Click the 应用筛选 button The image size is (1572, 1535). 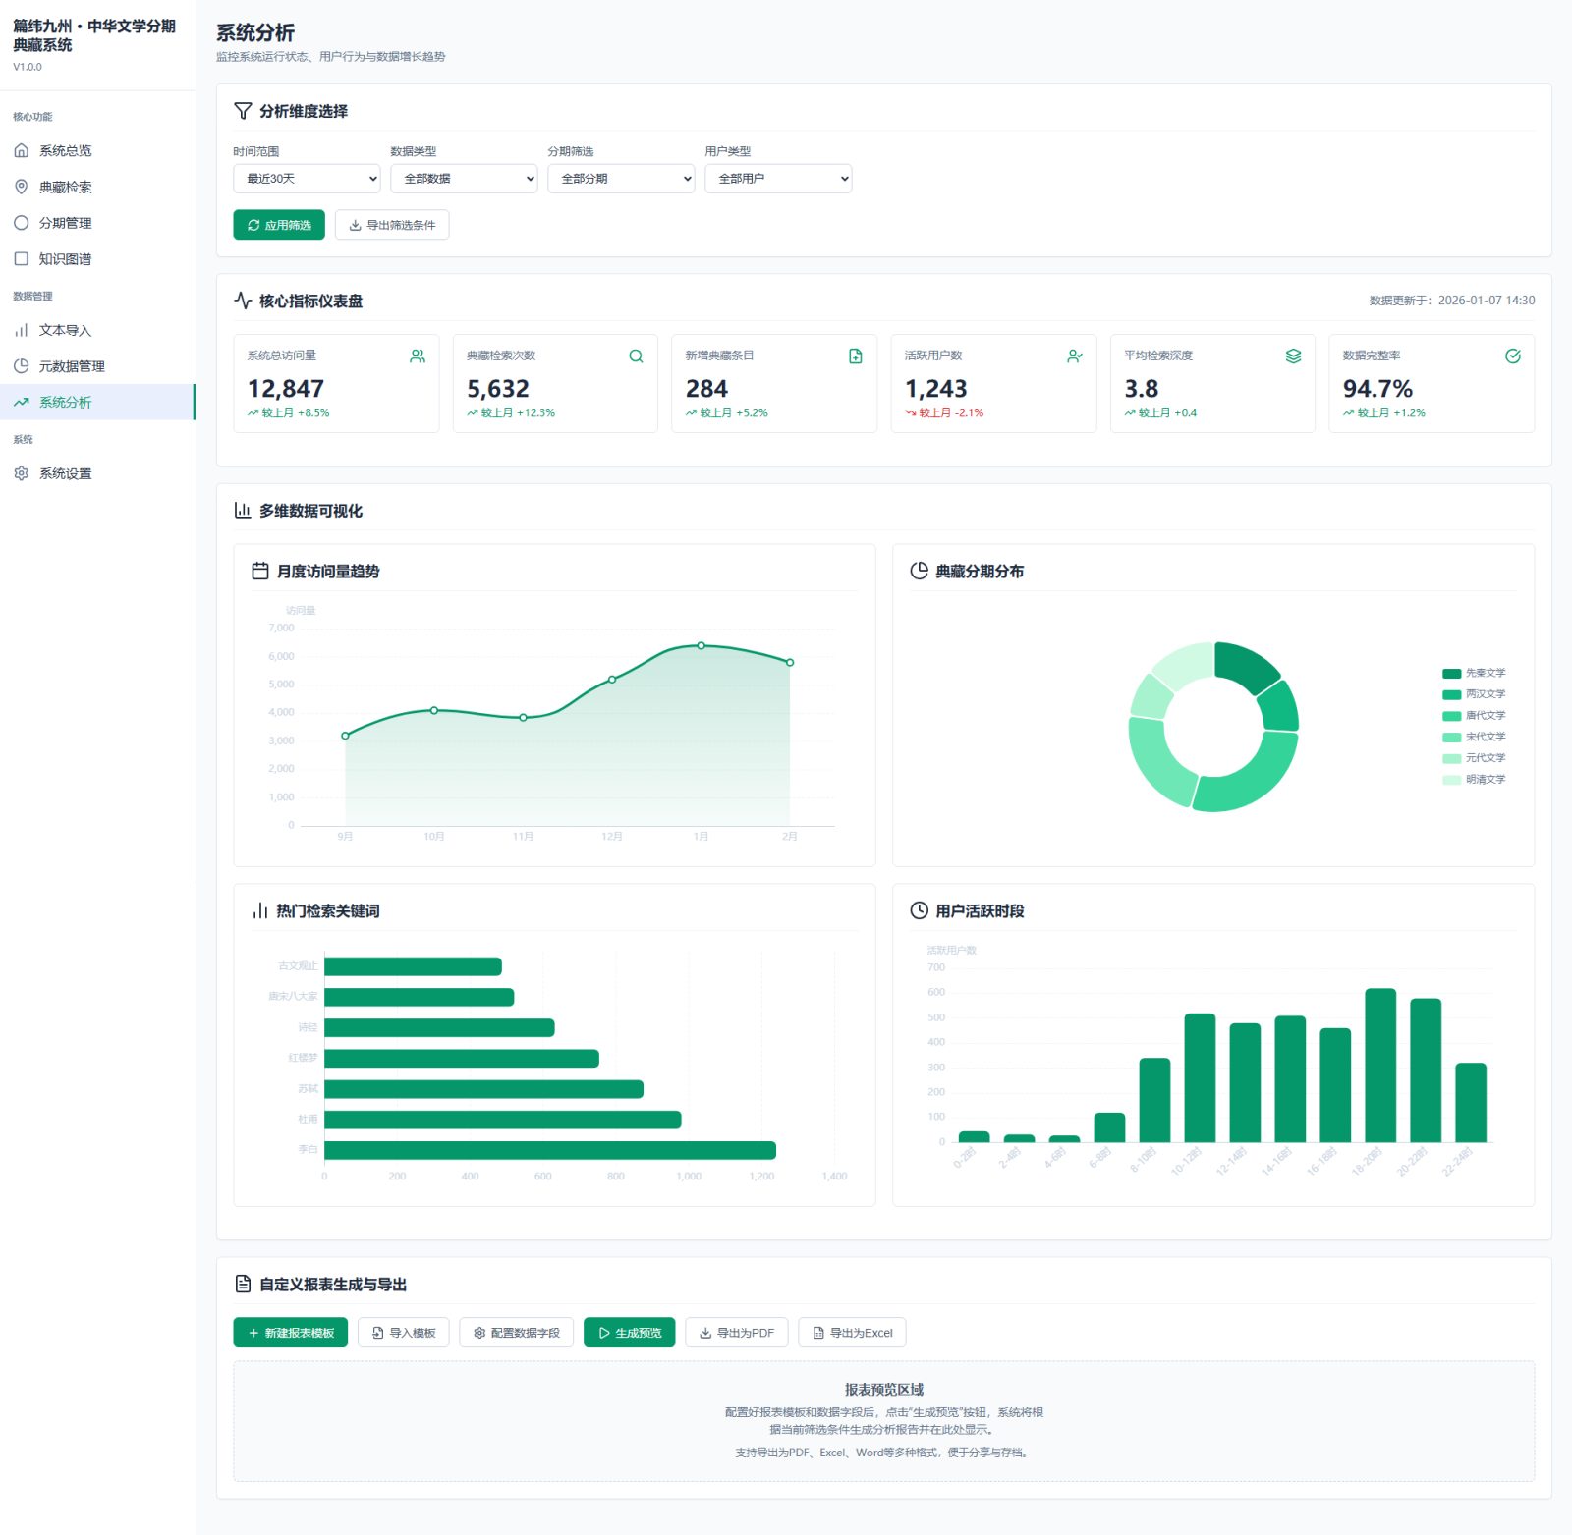point(279,225)
